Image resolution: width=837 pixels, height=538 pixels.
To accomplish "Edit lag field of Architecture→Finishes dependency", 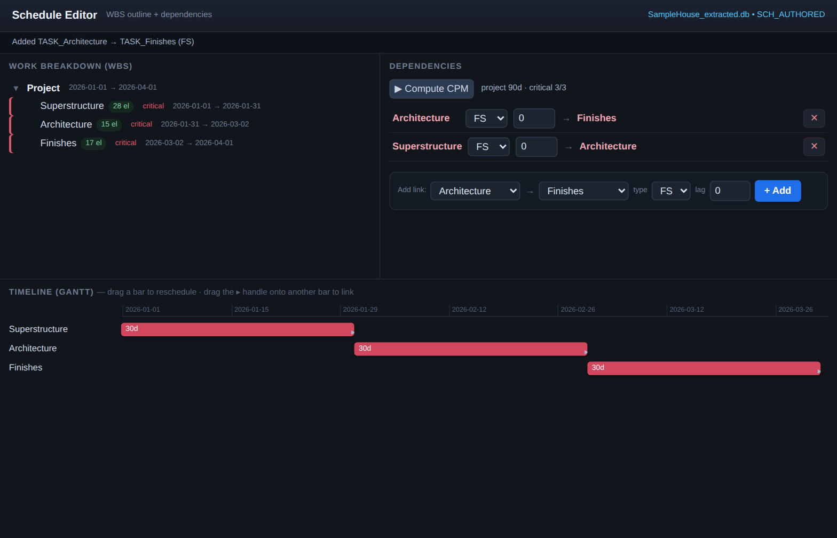I will tap(534, 118).
